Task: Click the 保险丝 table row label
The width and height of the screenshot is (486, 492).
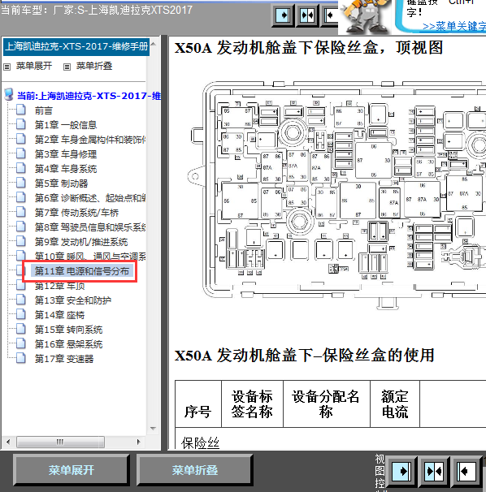Action: click(200, 442)
